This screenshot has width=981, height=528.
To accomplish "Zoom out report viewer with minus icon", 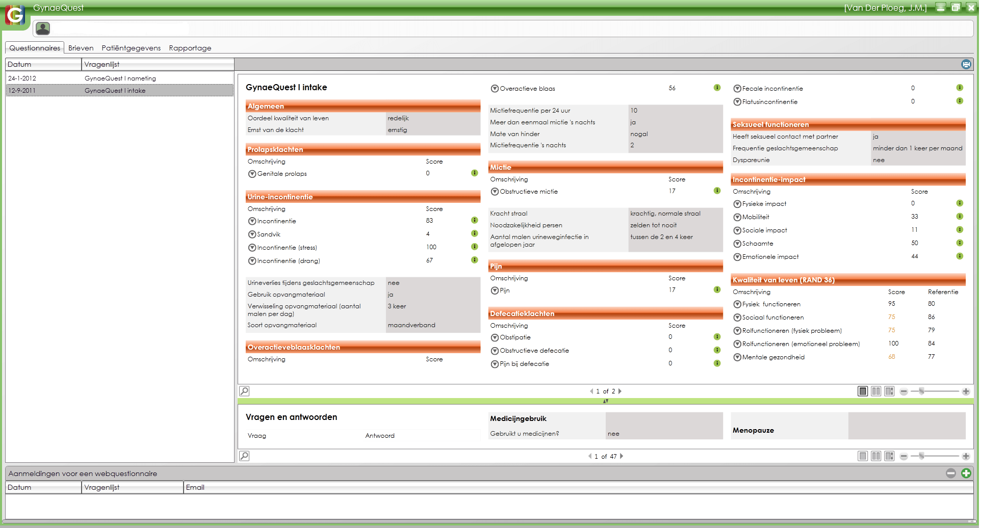I will (903, 391).
